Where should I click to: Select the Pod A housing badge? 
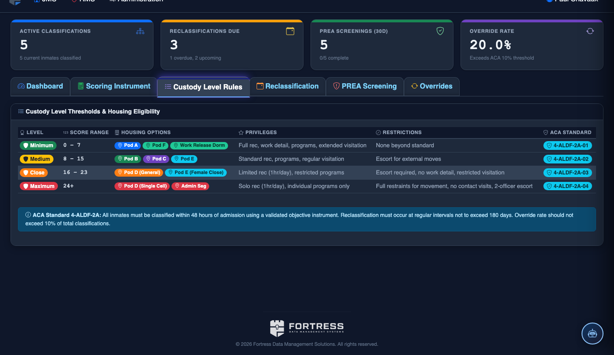pyautogui.click(x=128, y=146)
